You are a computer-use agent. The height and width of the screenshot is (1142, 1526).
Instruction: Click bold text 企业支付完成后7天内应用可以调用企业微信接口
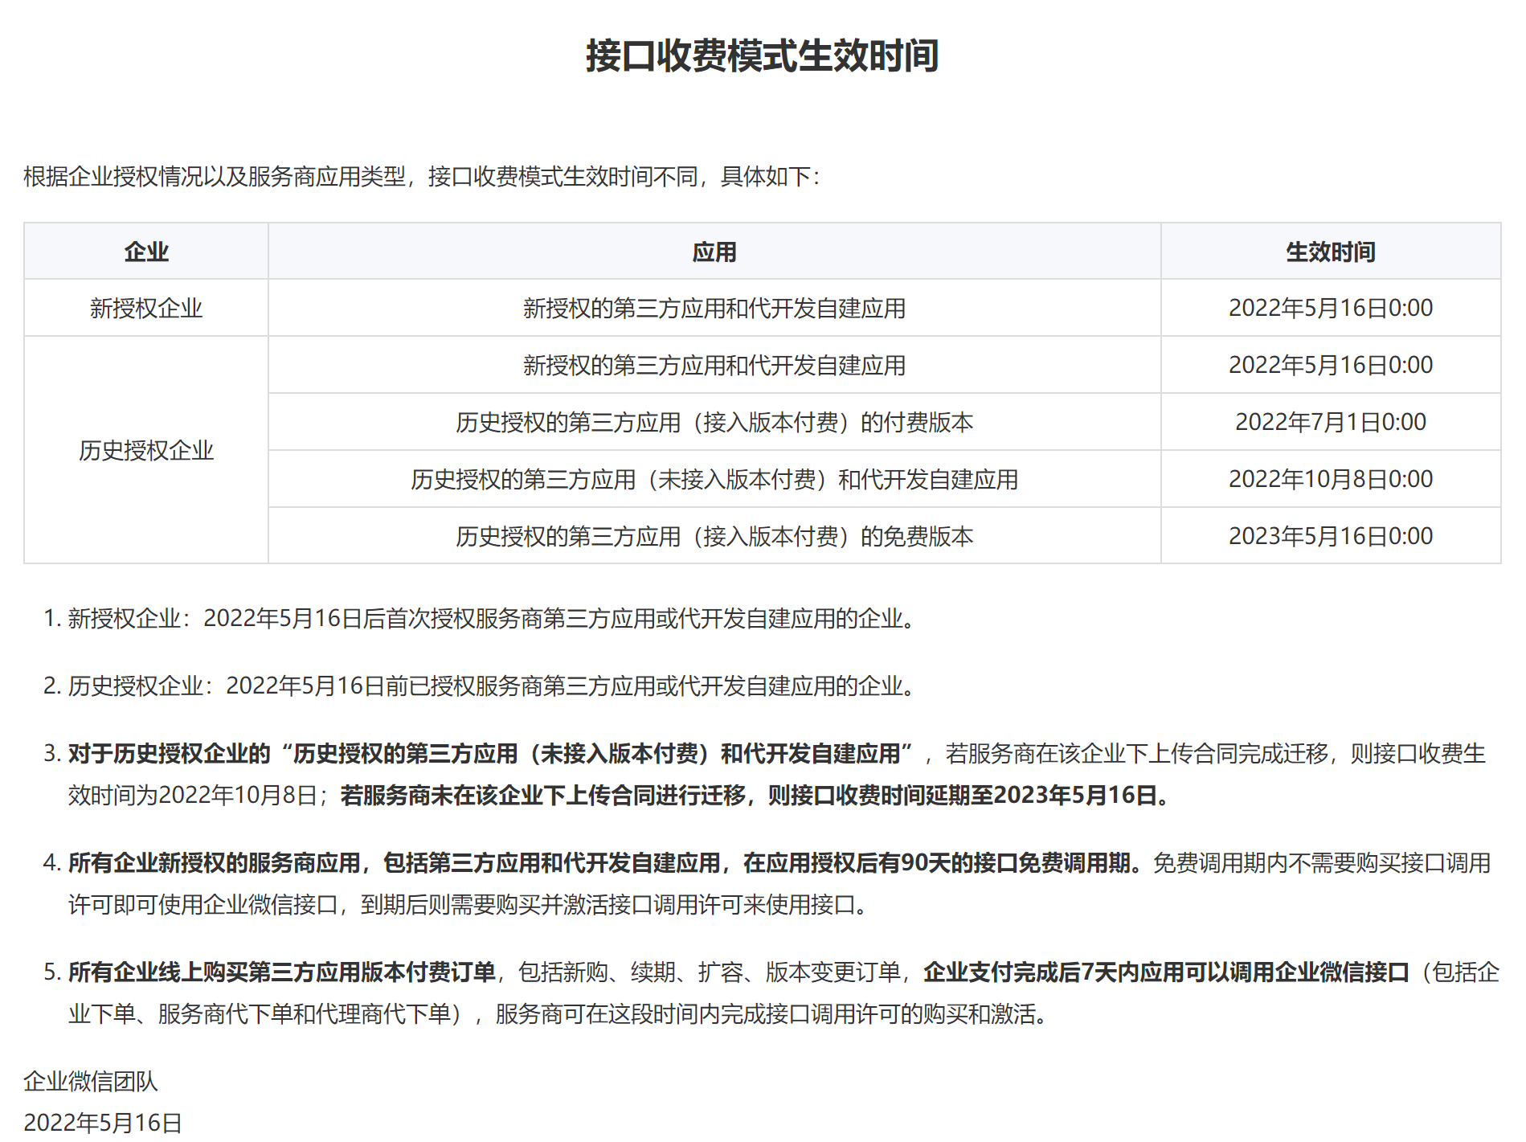[x=1167, y=972]
